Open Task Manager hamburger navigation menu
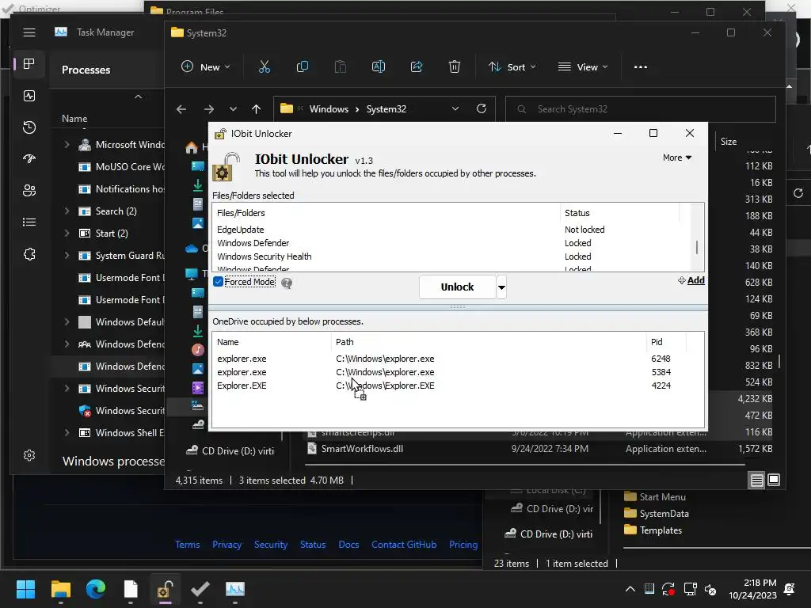The height and width of the screenshot is (608, 811). click(29, 32)
